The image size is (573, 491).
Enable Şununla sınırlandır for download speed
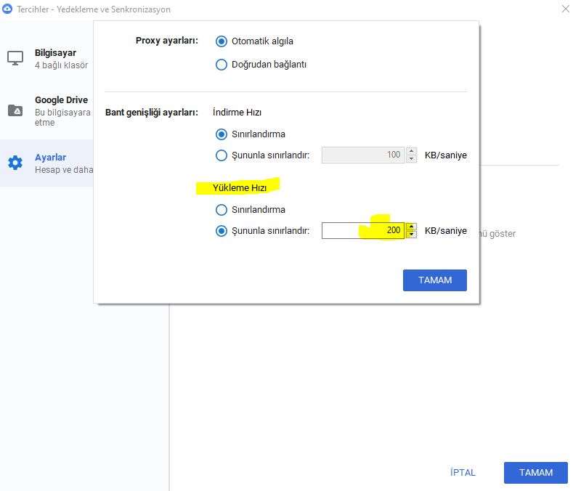tap(222, 155)
